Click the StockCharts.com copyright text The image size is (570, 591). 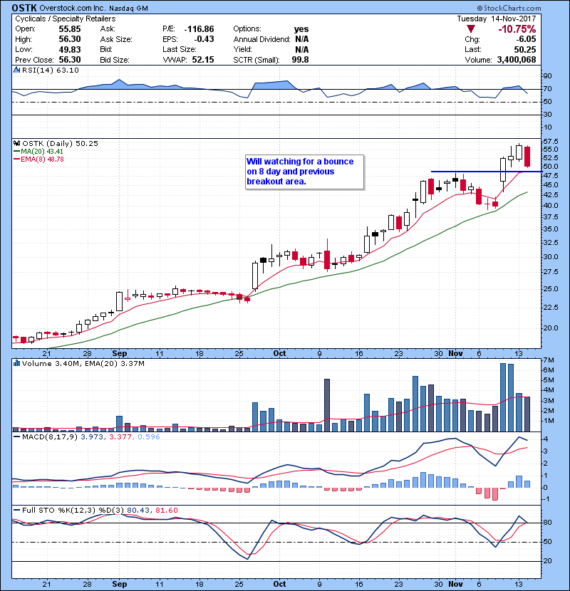coord(509,8)
